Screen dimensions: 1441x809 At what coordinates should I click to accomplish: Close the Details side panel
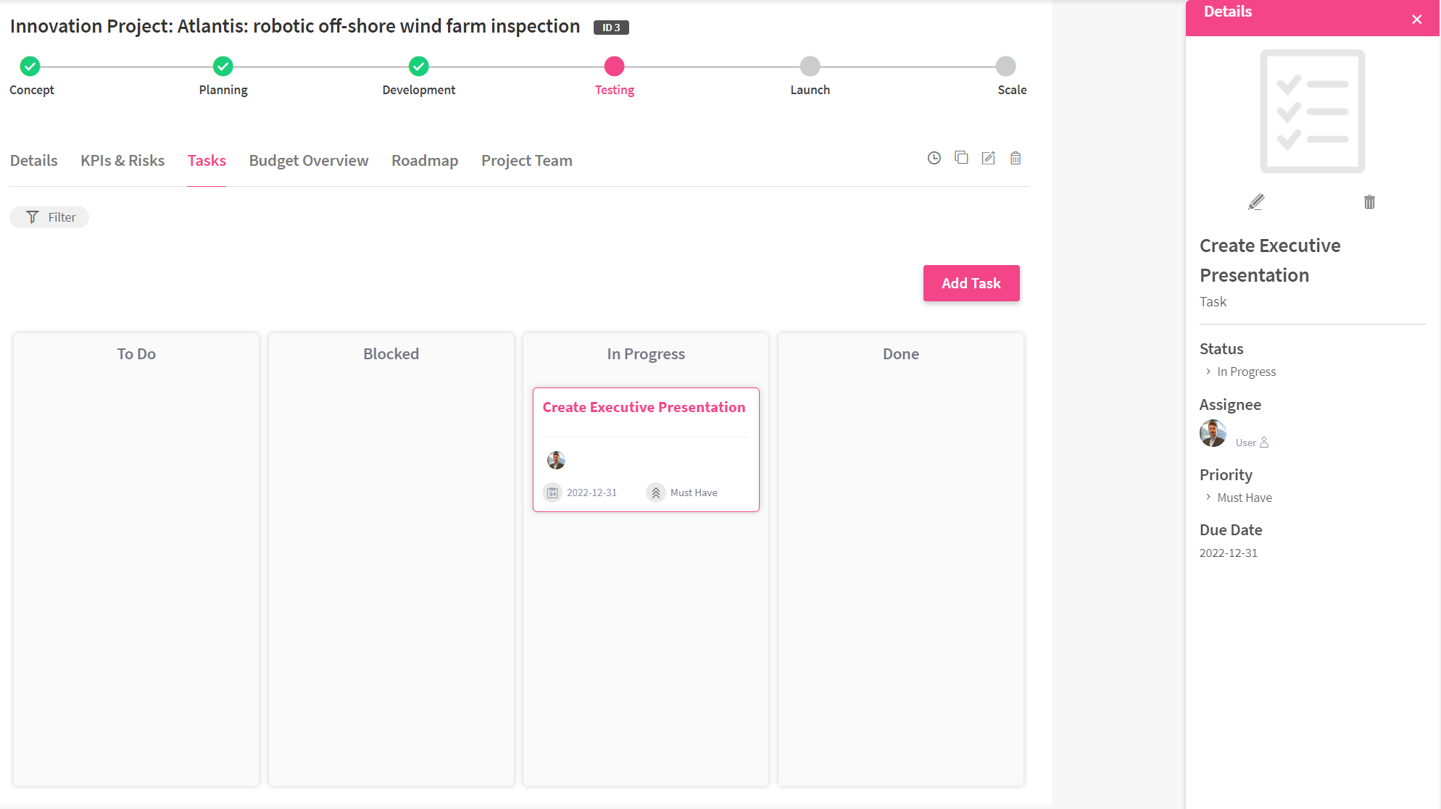[x=1416, y=20]
